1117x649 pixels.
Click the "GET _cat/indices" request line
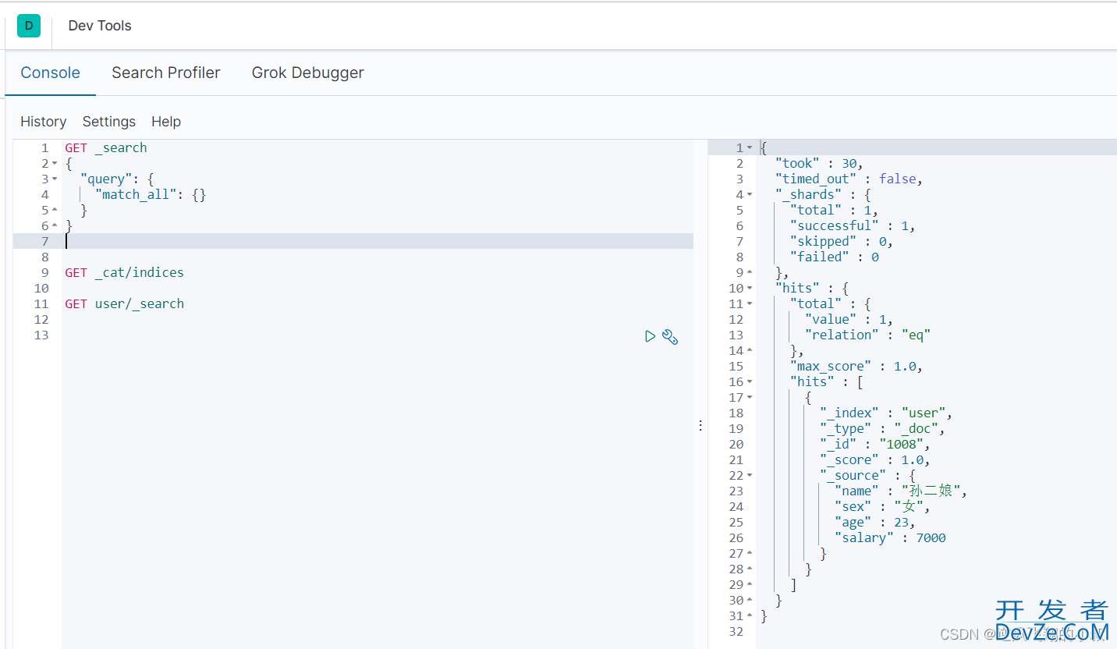(x=125, y=272)
